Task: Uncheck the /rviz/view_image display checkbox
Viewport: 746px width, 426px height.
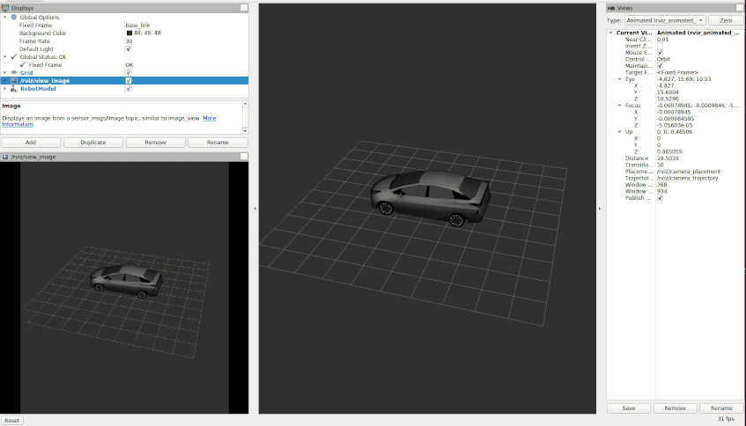Action: pyautogui.click(x=129, y=81)
